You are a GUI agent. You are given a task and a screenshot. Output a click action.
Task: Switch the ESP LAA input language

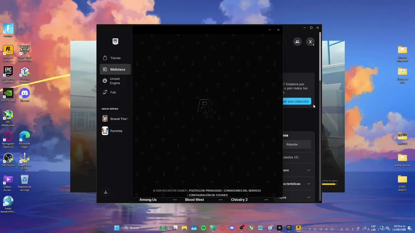click(373, 228)
